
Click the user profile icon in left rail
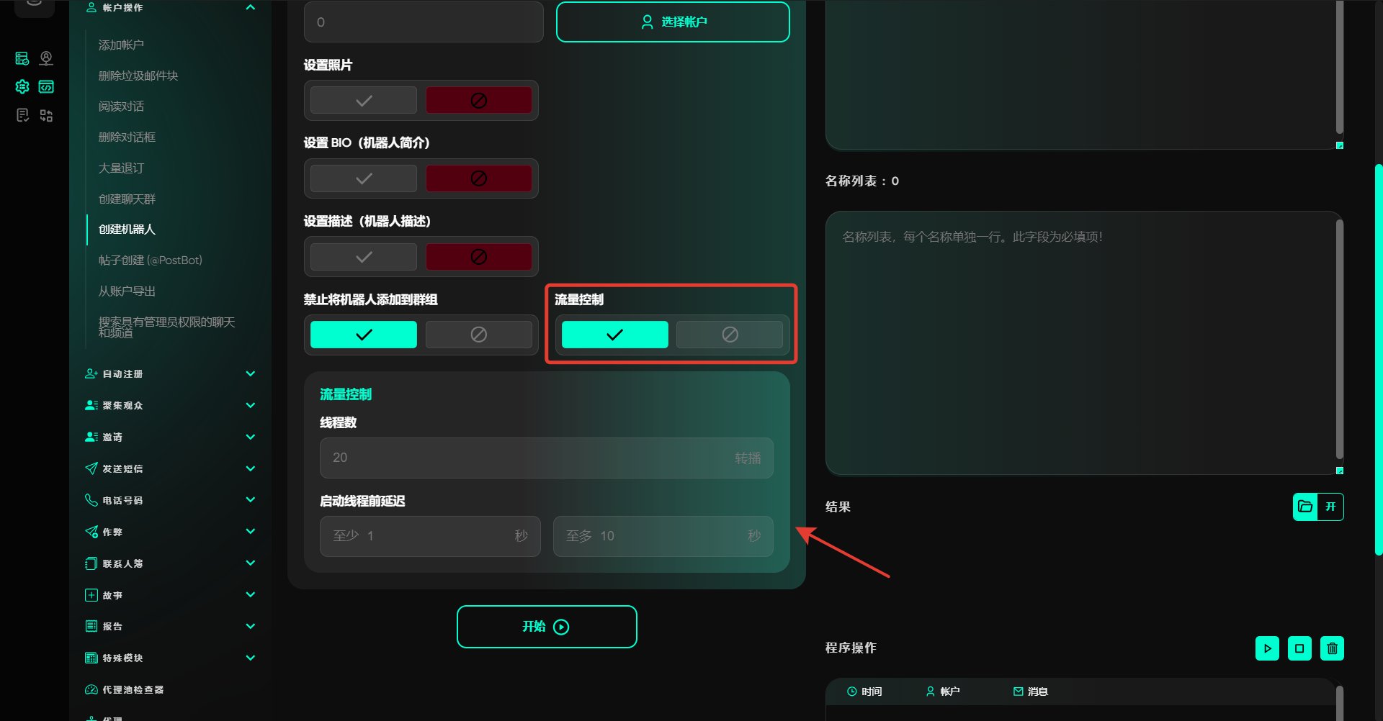[x=46, y=58]
